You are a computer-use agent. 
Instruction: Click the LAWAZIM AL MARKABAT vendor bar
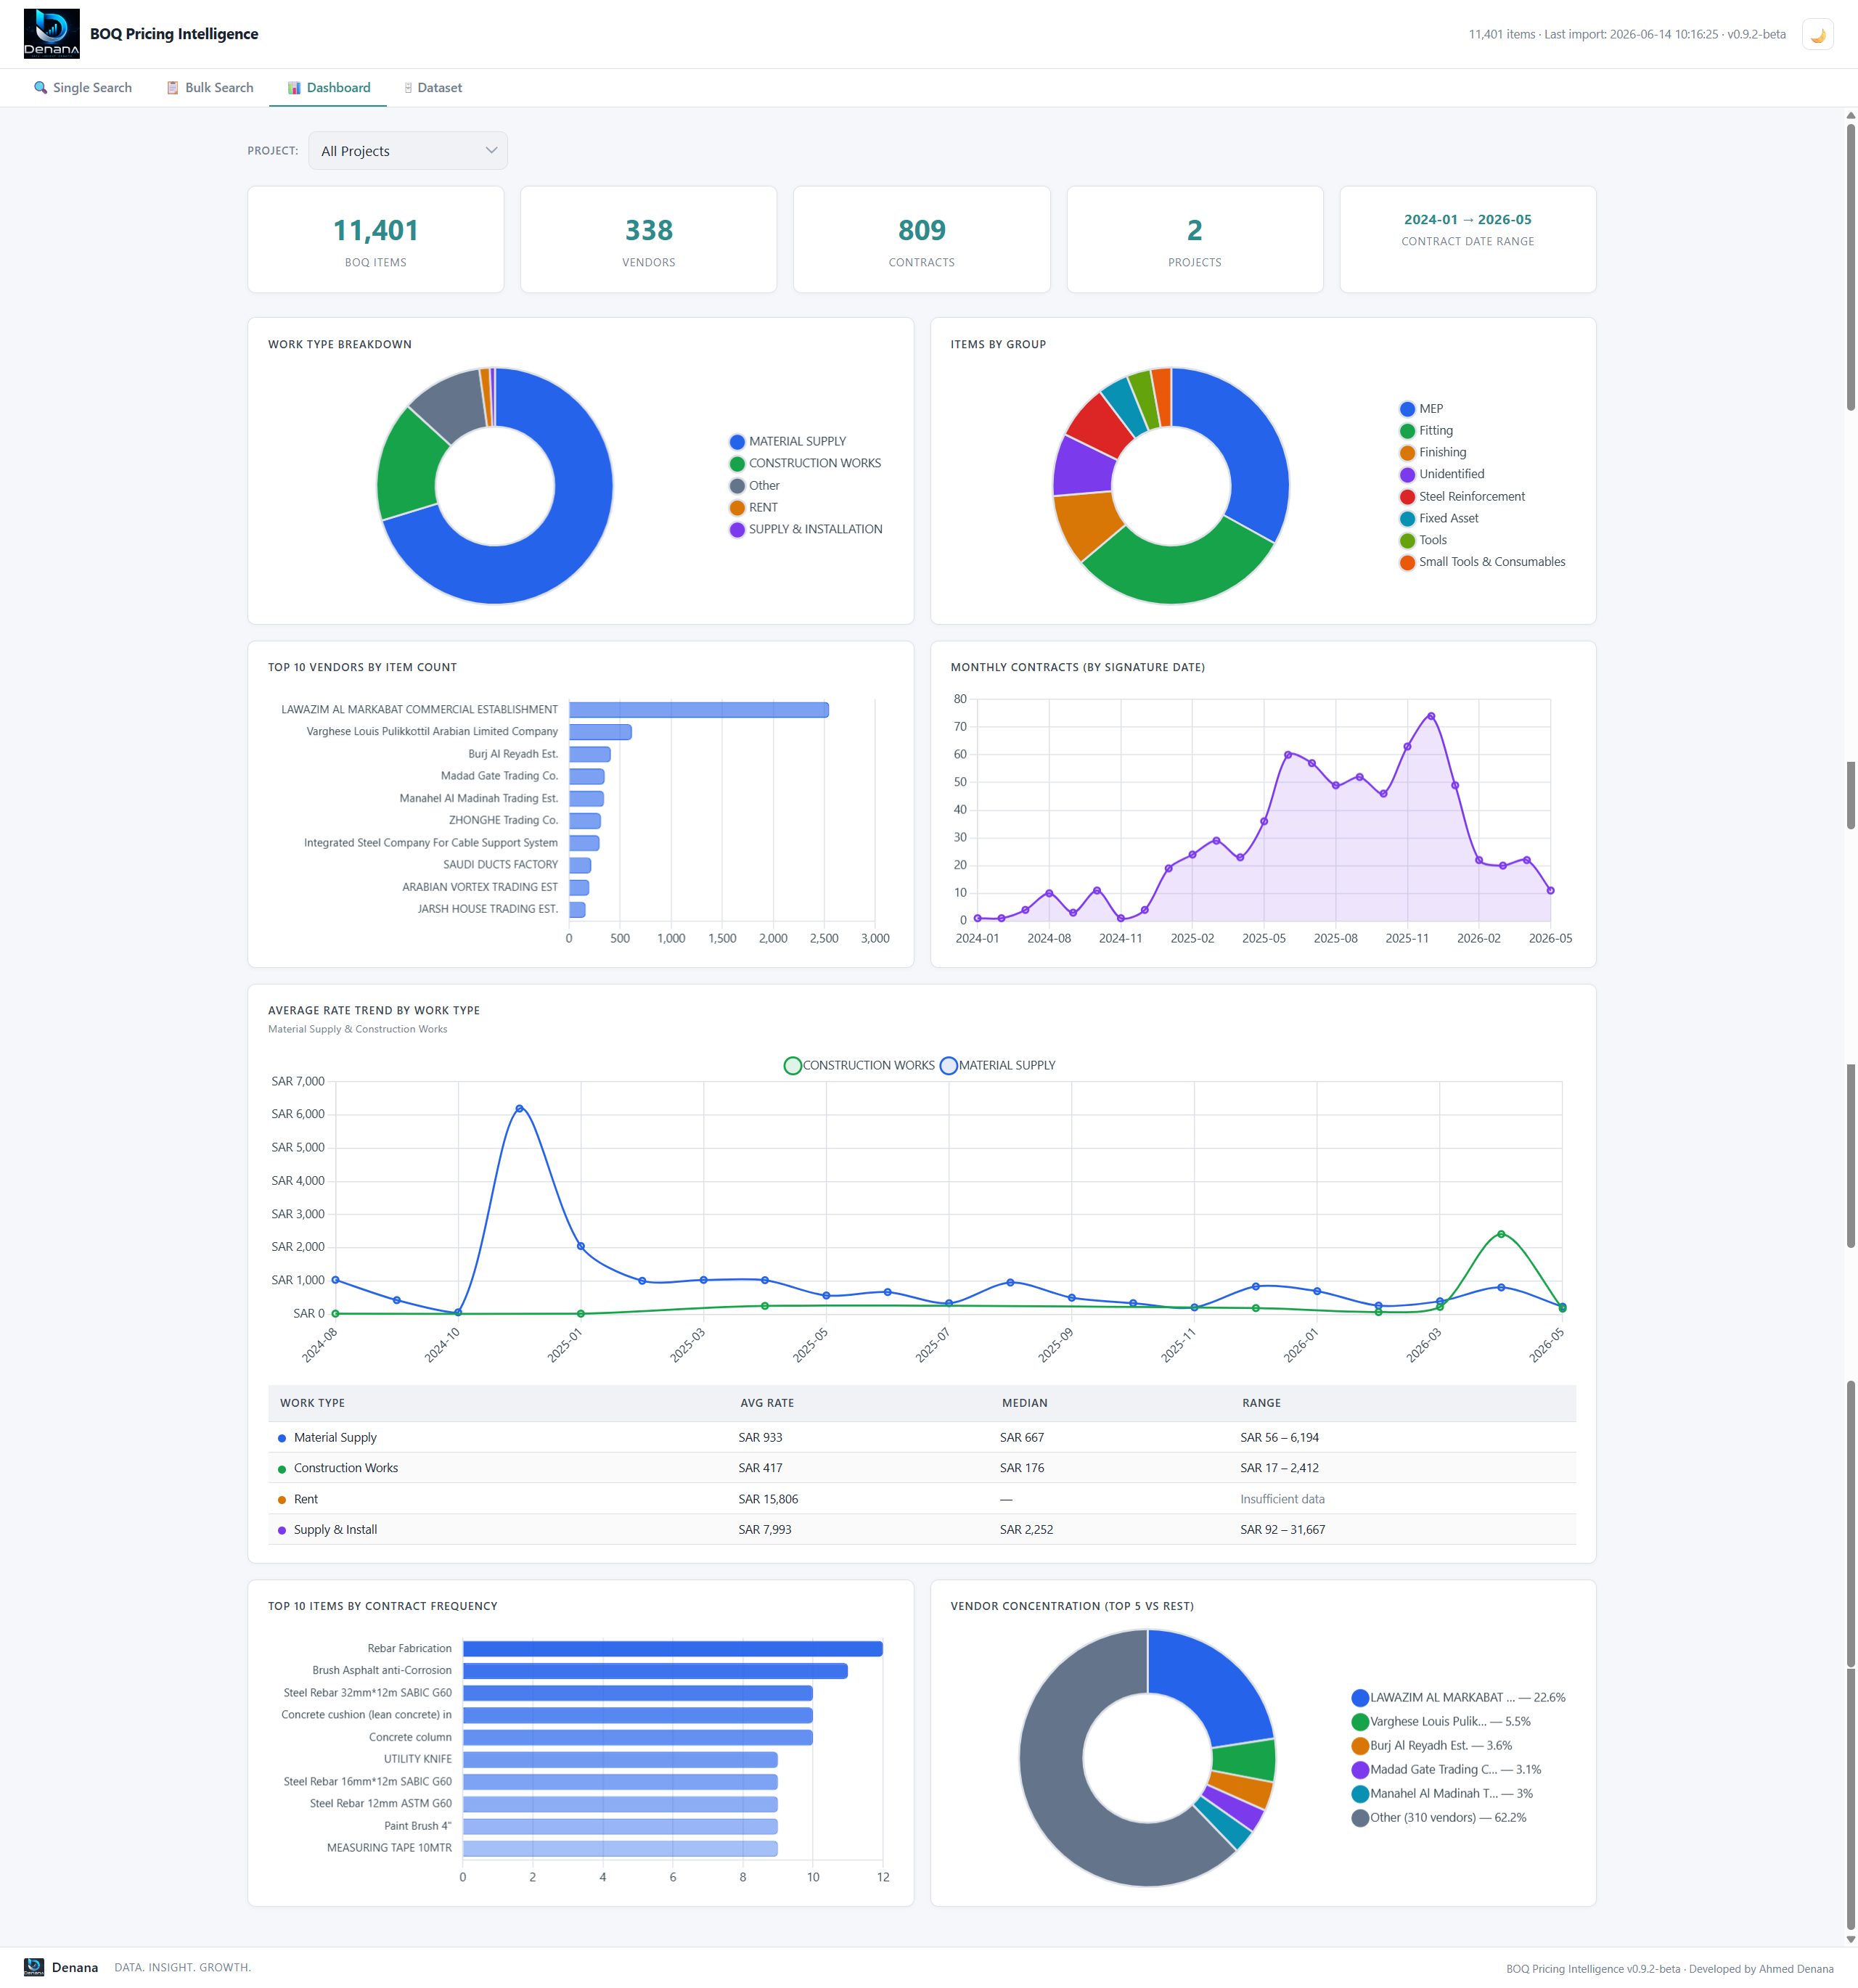click(x=698, y=710)
